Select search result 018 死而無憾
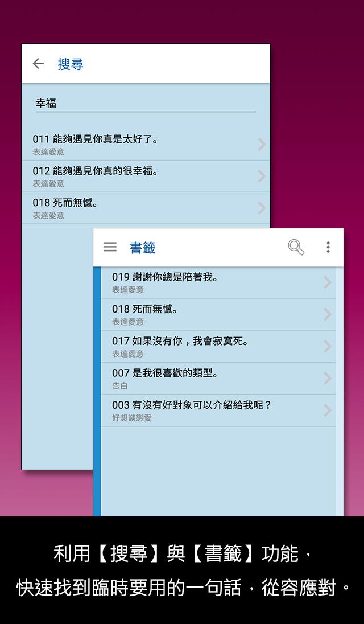 (x=146, y=208)
